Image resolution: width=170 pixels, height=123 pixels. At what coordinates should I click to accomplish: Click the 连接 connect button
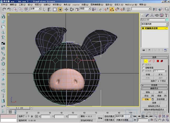coord(154,103)
